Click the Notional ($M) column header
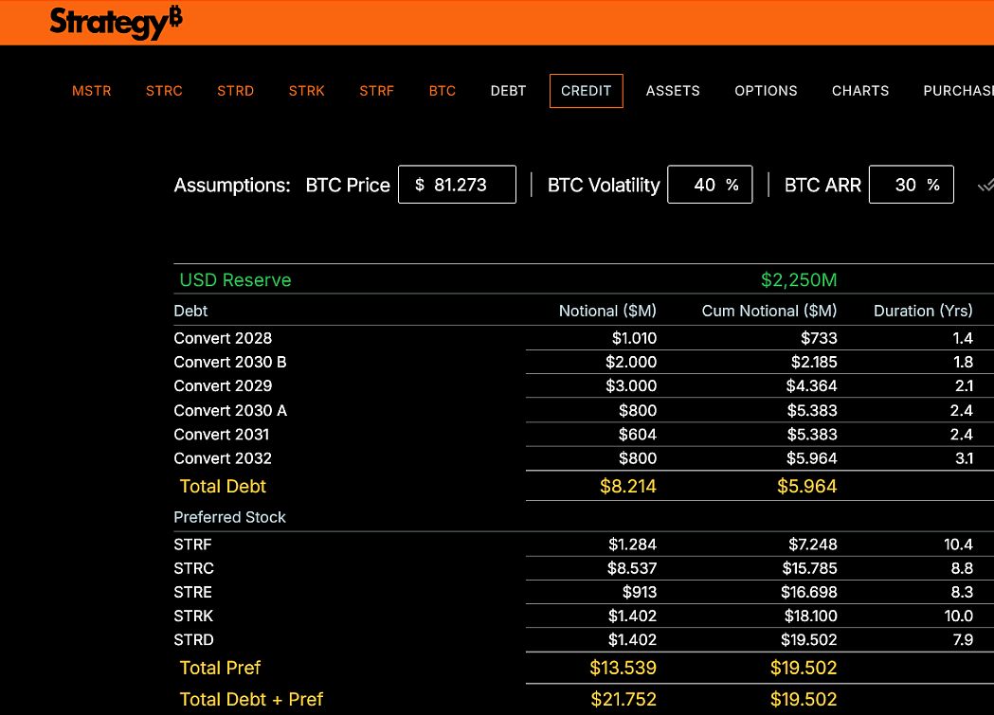 (x=607, y=311)
